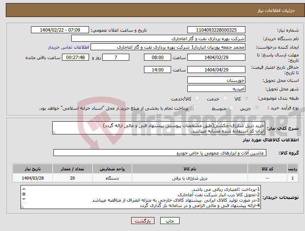Click the unit cell دستگاه
This screenshot has width=305, height=231.
pyautogui.click(x=112, y=178)
